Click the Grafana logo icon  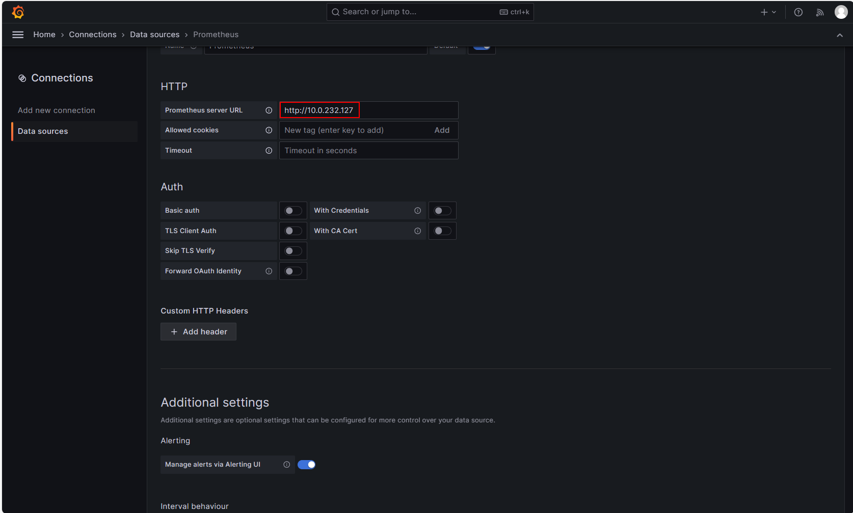18,12
